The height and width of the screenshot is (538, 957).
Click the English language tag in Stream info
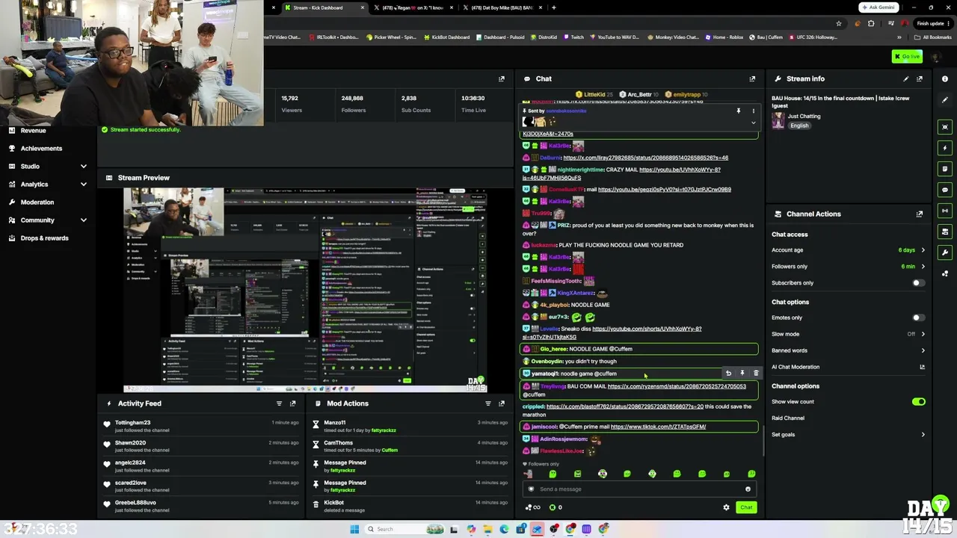coord(799,126)
